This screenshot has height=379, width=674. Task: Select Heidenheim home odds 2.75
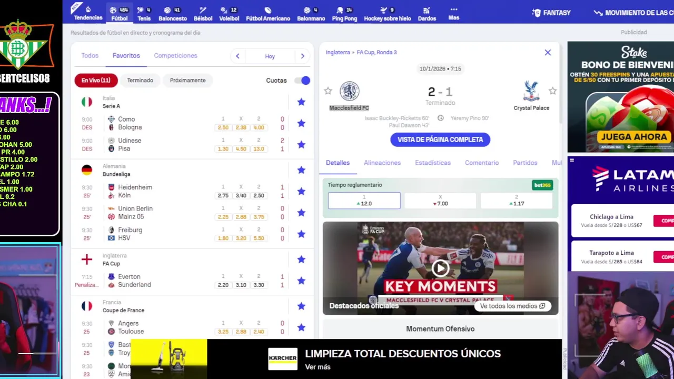[x=223, y=196]
